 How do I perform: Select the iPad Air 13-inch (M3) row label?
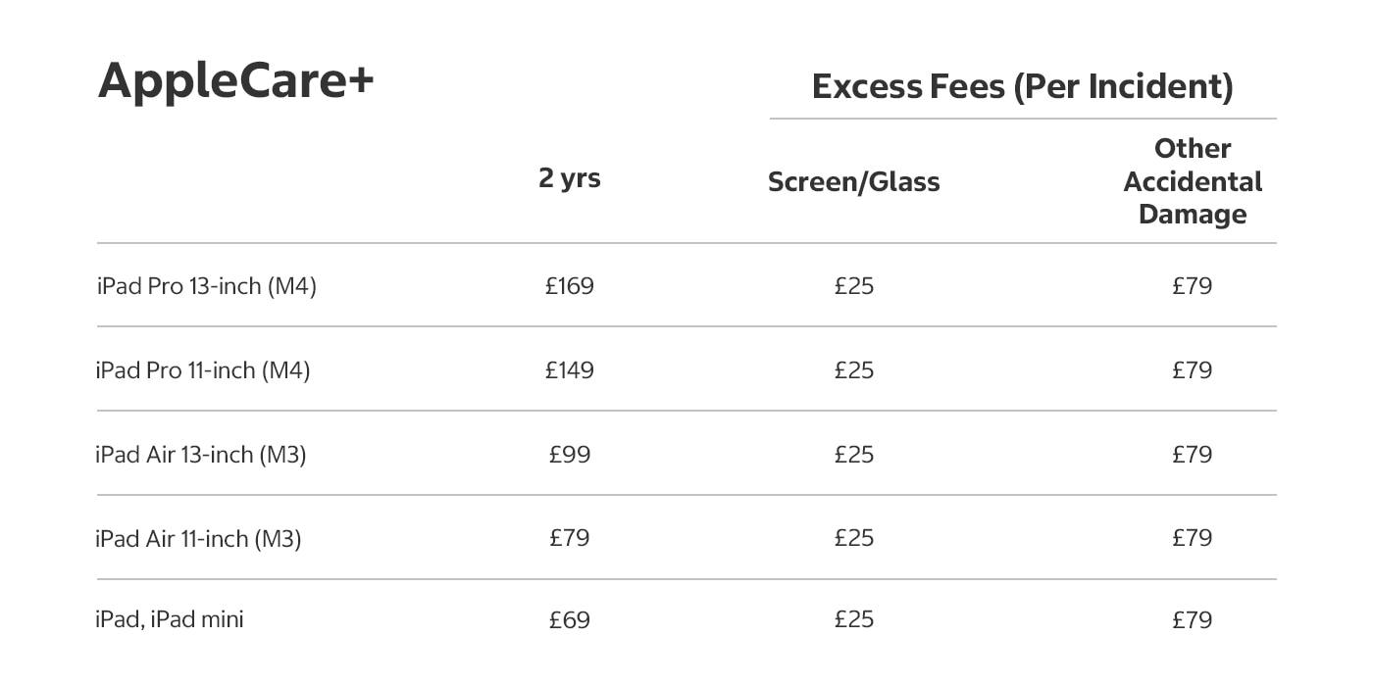[x=201, y=455]
